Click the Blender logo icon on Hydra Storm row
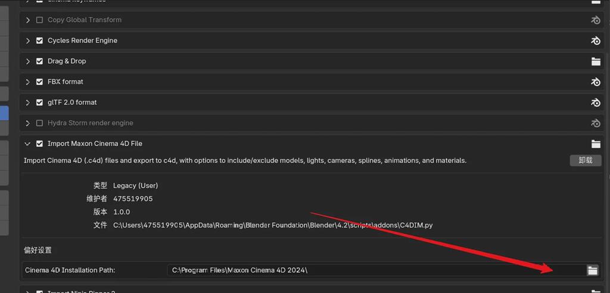Screen dimensions: 610x293 coord(596,123)
